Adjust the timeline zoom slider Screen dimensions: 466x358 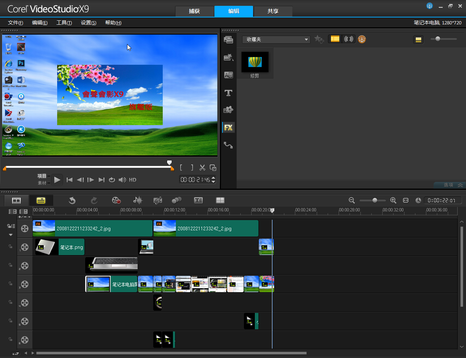(x=373, y=200)
